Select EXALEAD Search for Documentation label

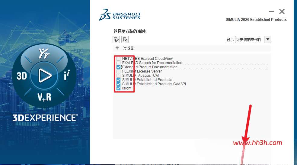tap(152, 63)
